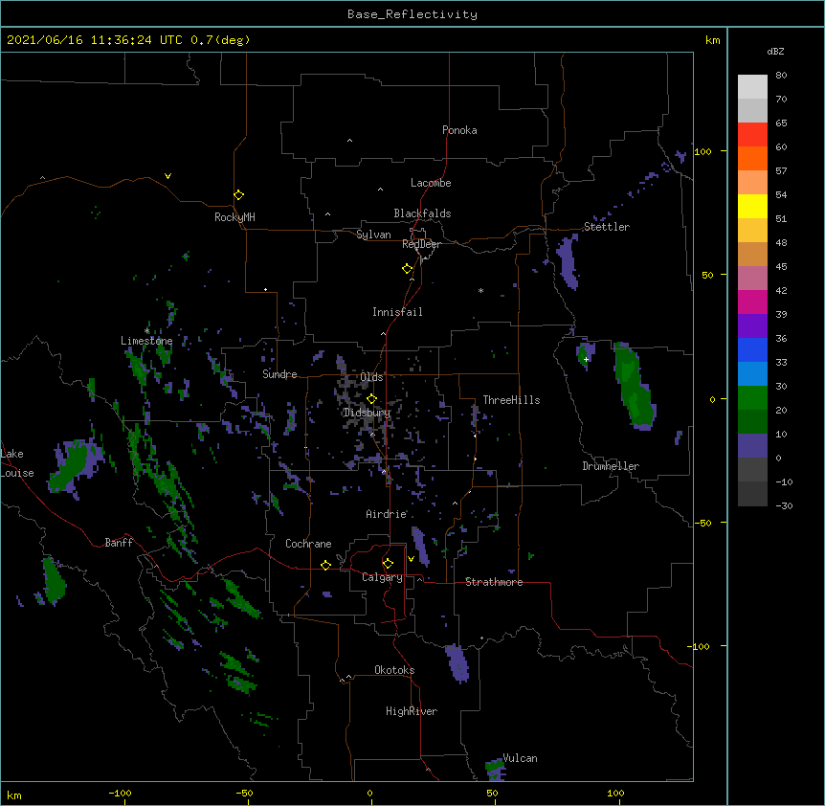
Task: Pick the magenta 42 dBZ legend color
Action: [x=752, y=302]
